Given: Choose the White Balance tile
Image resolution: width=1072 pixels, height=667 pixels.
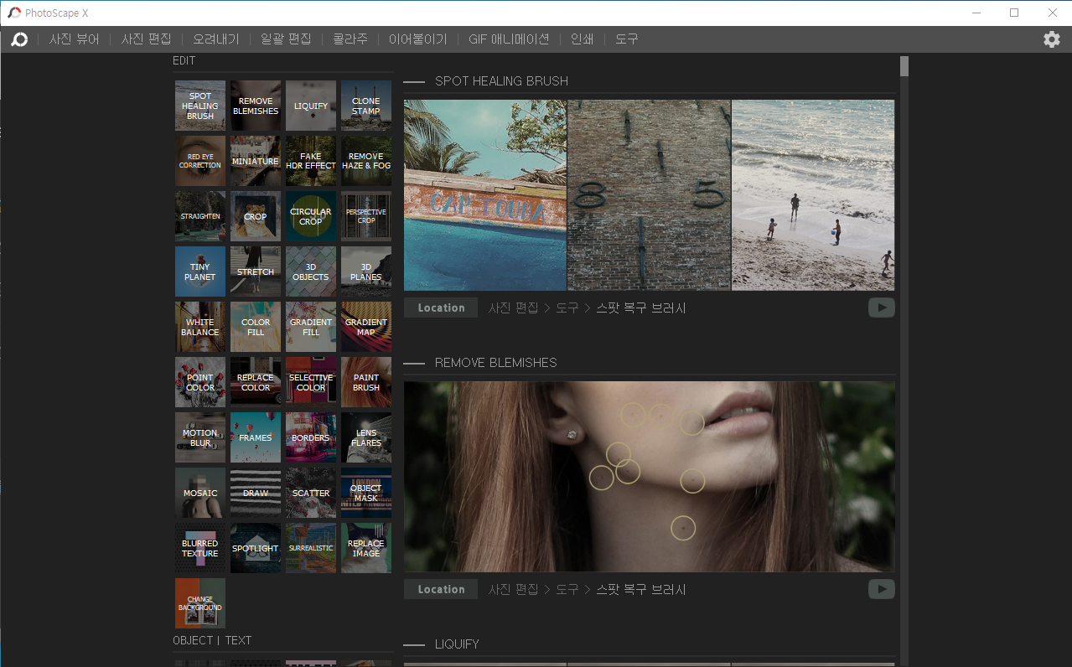Looking at the screenshot, I should (200, 327).
